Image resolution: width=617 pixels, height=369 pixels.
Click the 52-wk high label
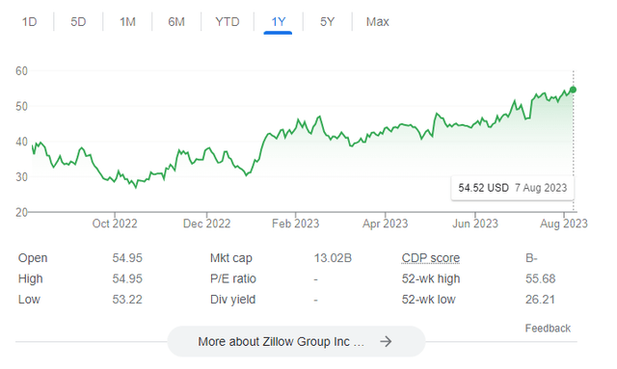point(431,278)
